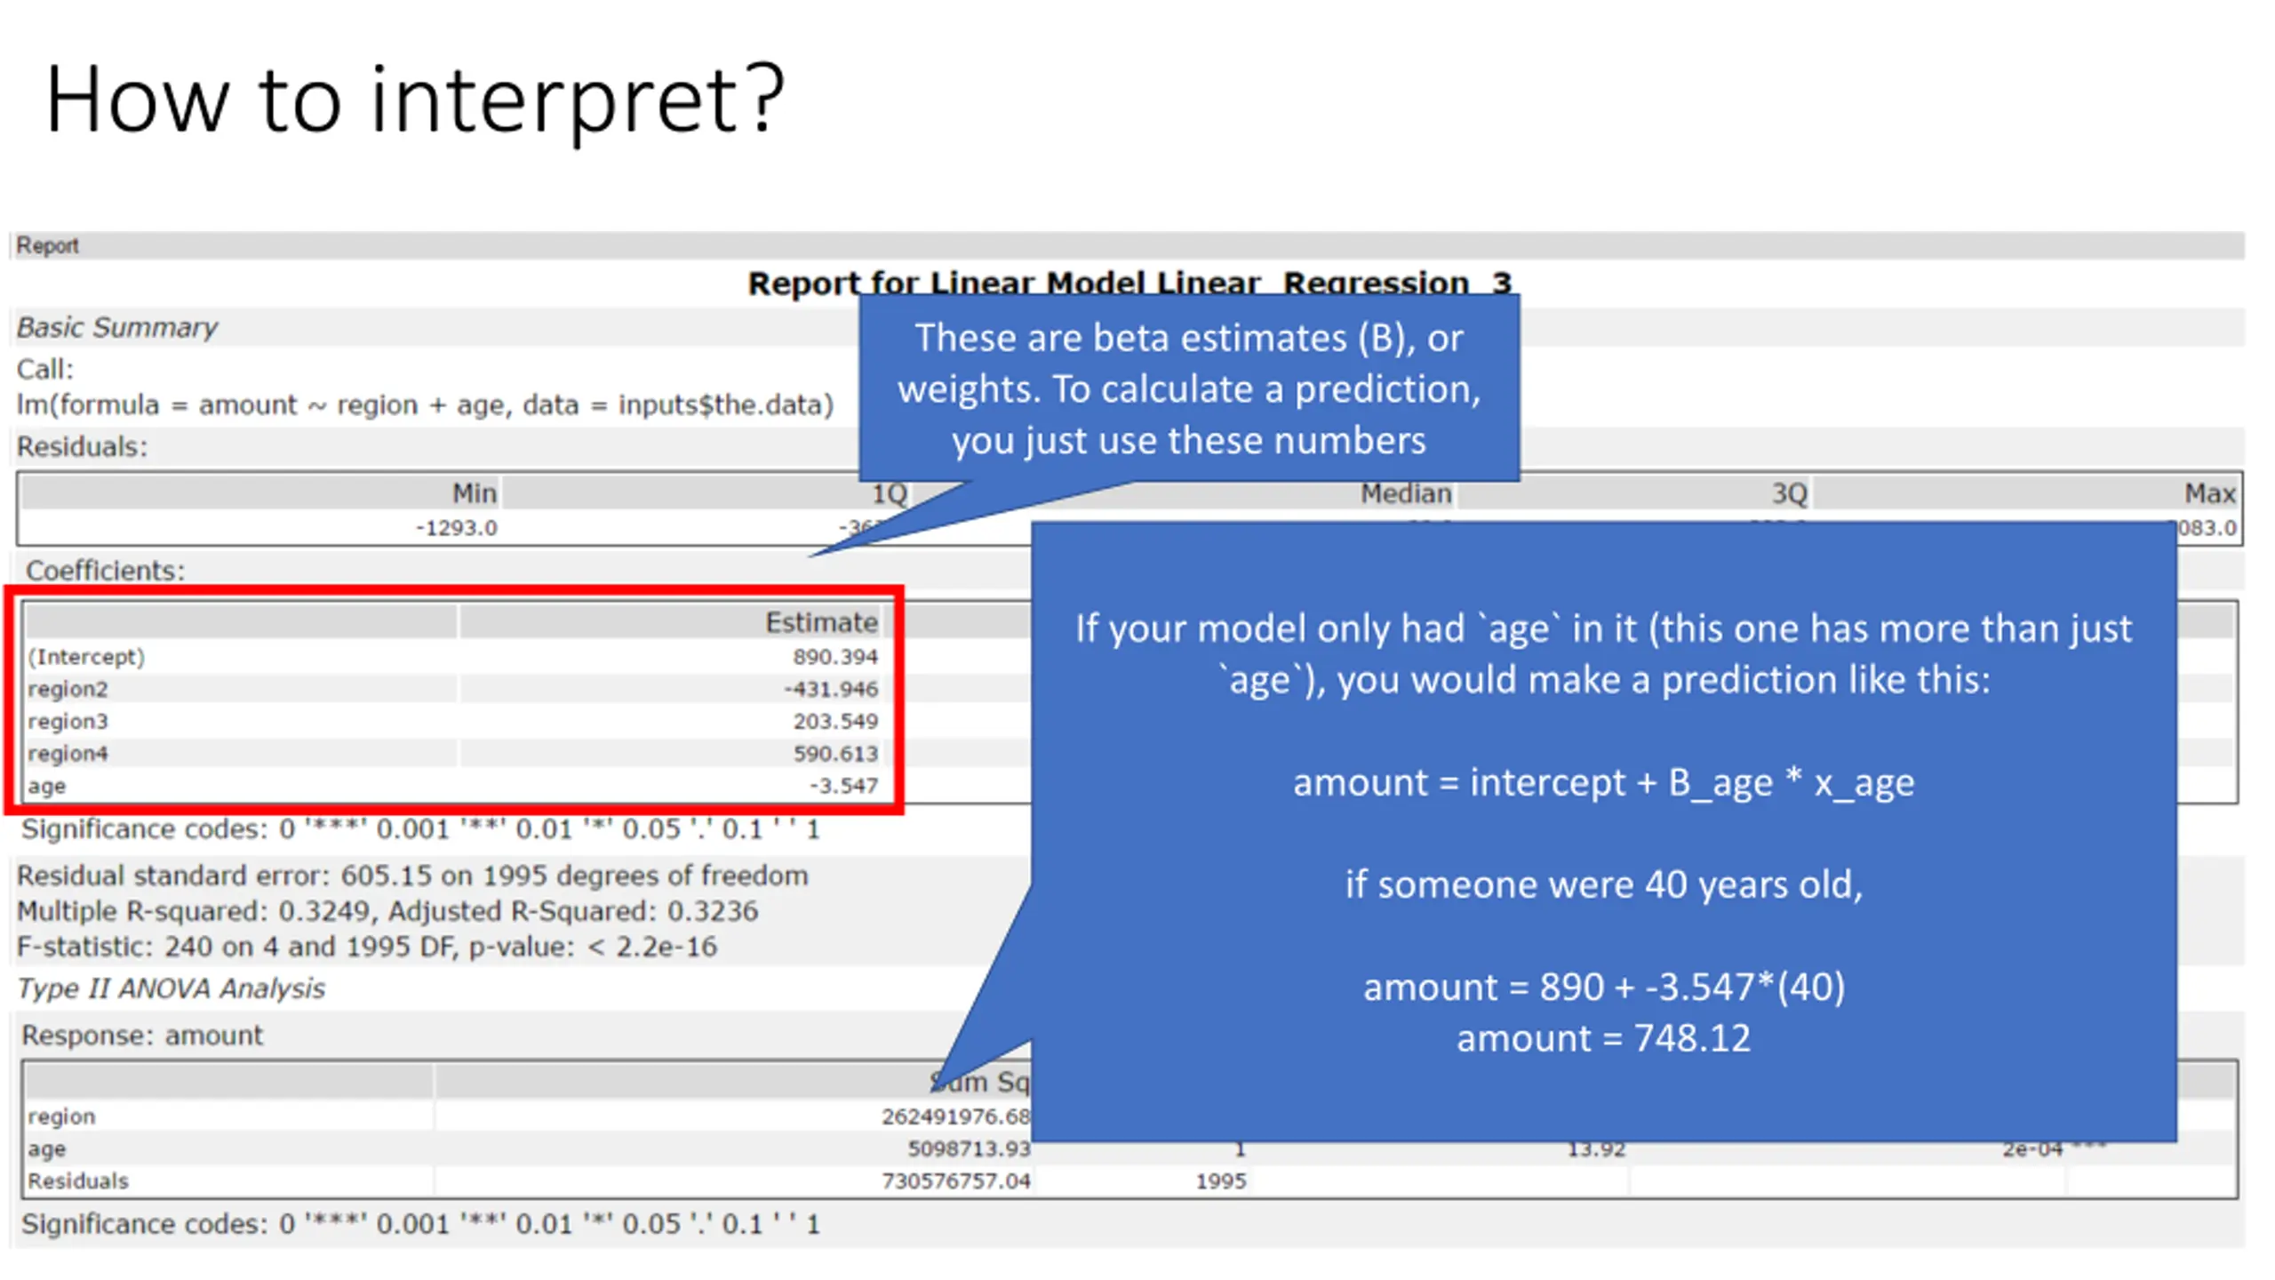Click the 'Type II ANOVA Analysis' heading
This screenshot has height=1280, width=2275.
(171, 989)
